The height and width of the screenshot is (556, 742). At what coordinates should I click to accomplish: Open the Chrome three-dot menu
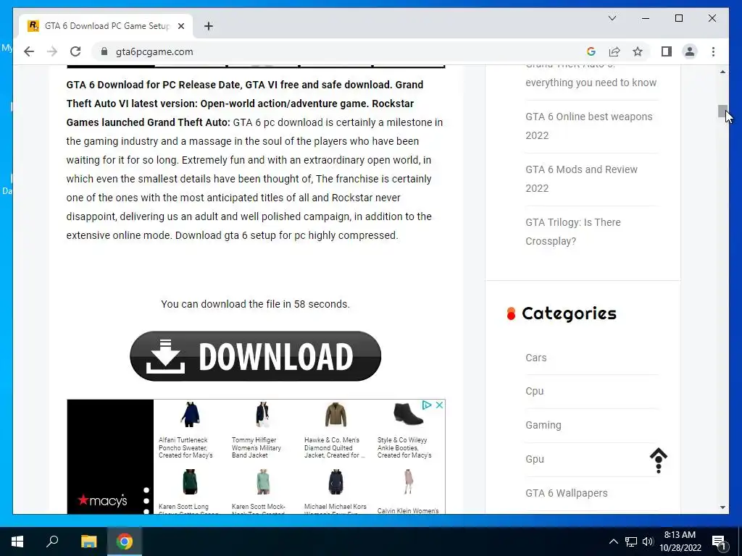coord(713,51)
